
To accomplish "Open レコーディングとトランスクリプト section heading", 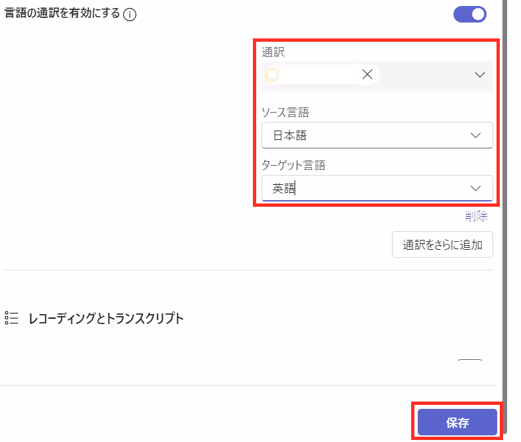I will [107, 319].
